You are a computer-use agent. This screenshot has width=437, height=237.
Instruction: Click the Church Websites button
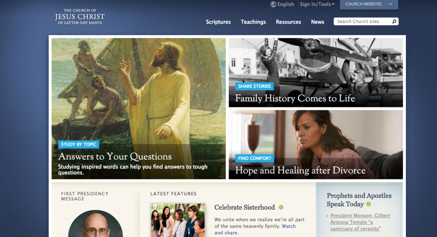point(363,4)
